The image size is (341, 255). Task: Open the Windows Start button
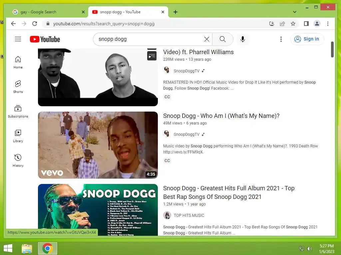coord(8,248)
